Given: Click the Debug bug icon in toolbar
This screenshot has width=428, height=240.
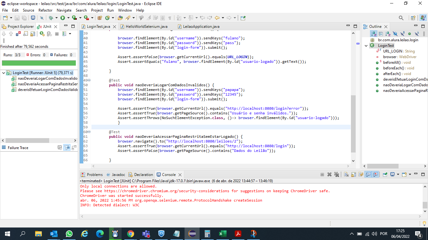Looking at the screenshot, I should click(51, 18).
